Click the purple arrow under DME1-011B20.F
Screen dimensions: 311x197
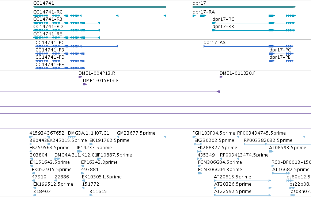tap(221, 77)
